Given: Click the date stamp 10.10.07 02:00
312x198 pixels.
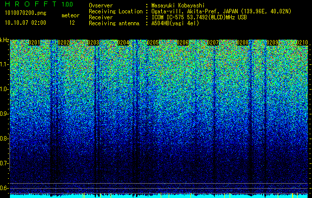Looking at the screenshot, I should tap(25, 22).
